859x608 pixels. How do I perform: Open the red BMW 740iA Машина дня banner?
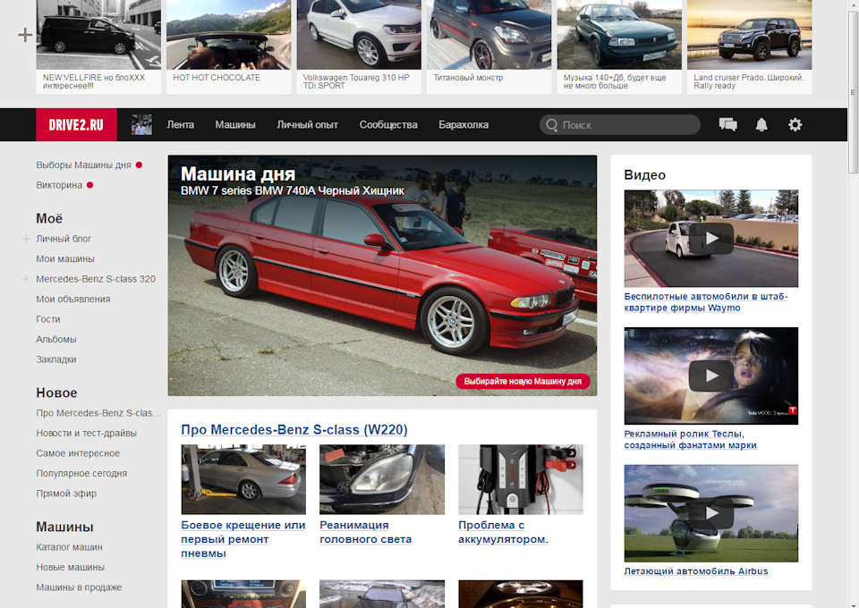pos(382,275)
